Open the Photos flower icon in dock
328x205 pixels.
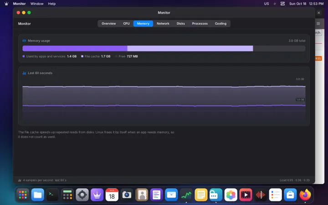[x=231, y=195]
